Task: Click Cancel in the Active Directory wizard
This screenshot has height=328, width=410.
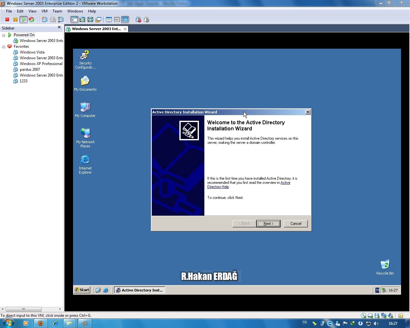Action: (296, 224)
